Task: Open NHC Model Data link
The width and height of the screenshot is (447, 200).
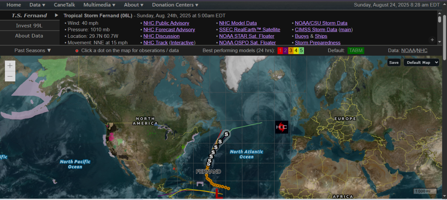Action: click(238, 23)
